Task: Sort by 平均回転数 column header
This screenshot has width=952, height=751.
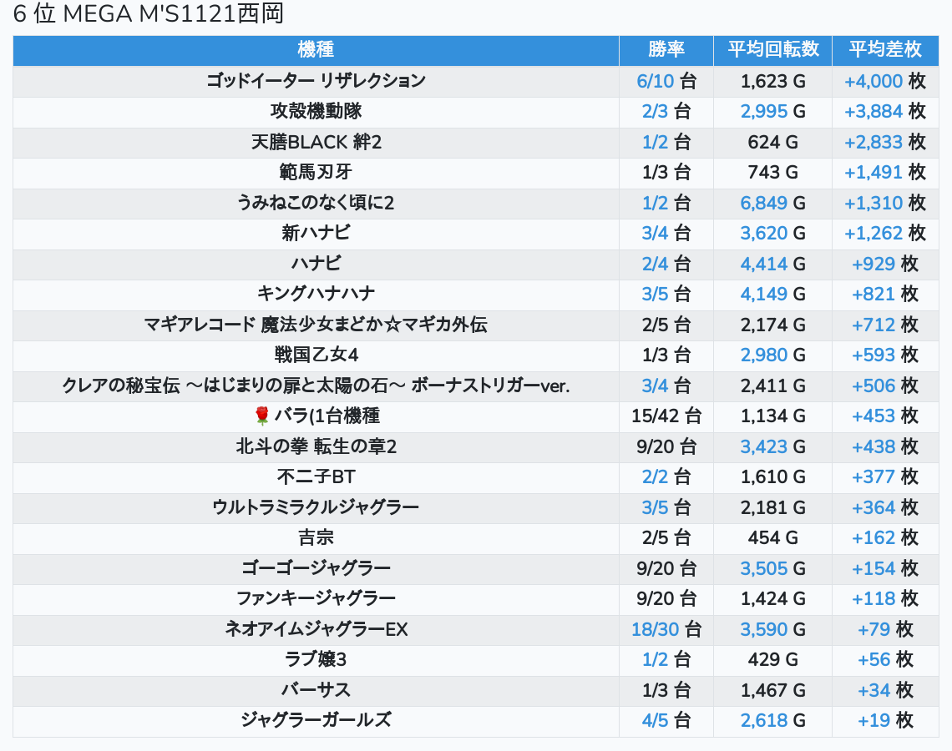Action: coord(772,49)
